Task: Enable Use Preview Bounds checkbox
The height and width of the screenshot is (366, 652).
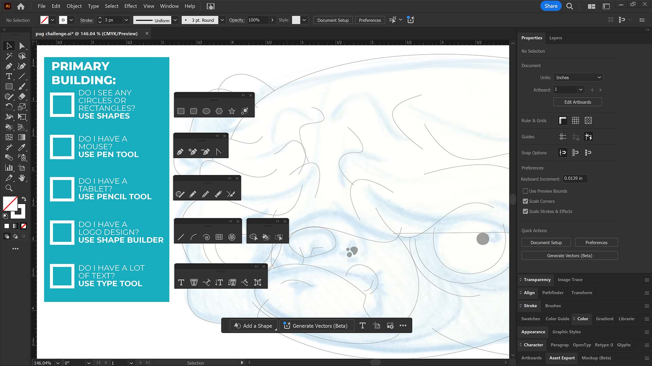Action: (525, 191)
